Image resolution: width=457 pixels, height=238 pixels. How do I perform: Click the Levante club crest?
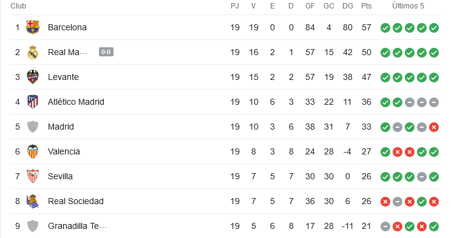click(x=33, y=77)
